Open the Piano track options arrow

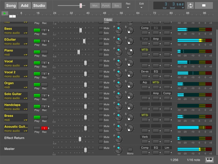(x=26, y=55)
